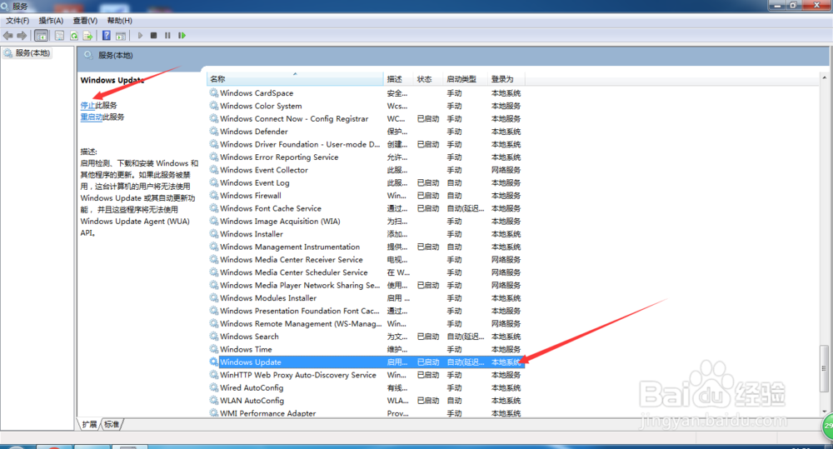
Task: Select the Windows Installer service
Action: 366,234
